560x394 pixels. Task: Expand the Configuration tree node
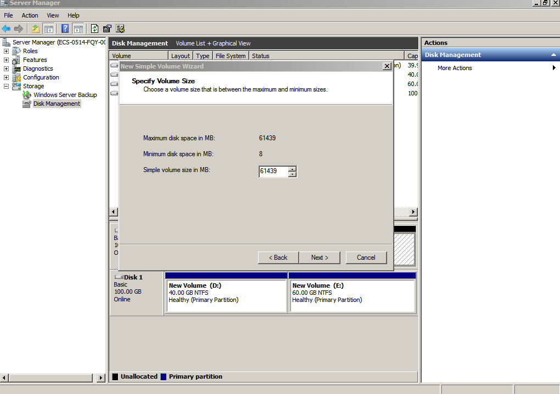point(6,77)
